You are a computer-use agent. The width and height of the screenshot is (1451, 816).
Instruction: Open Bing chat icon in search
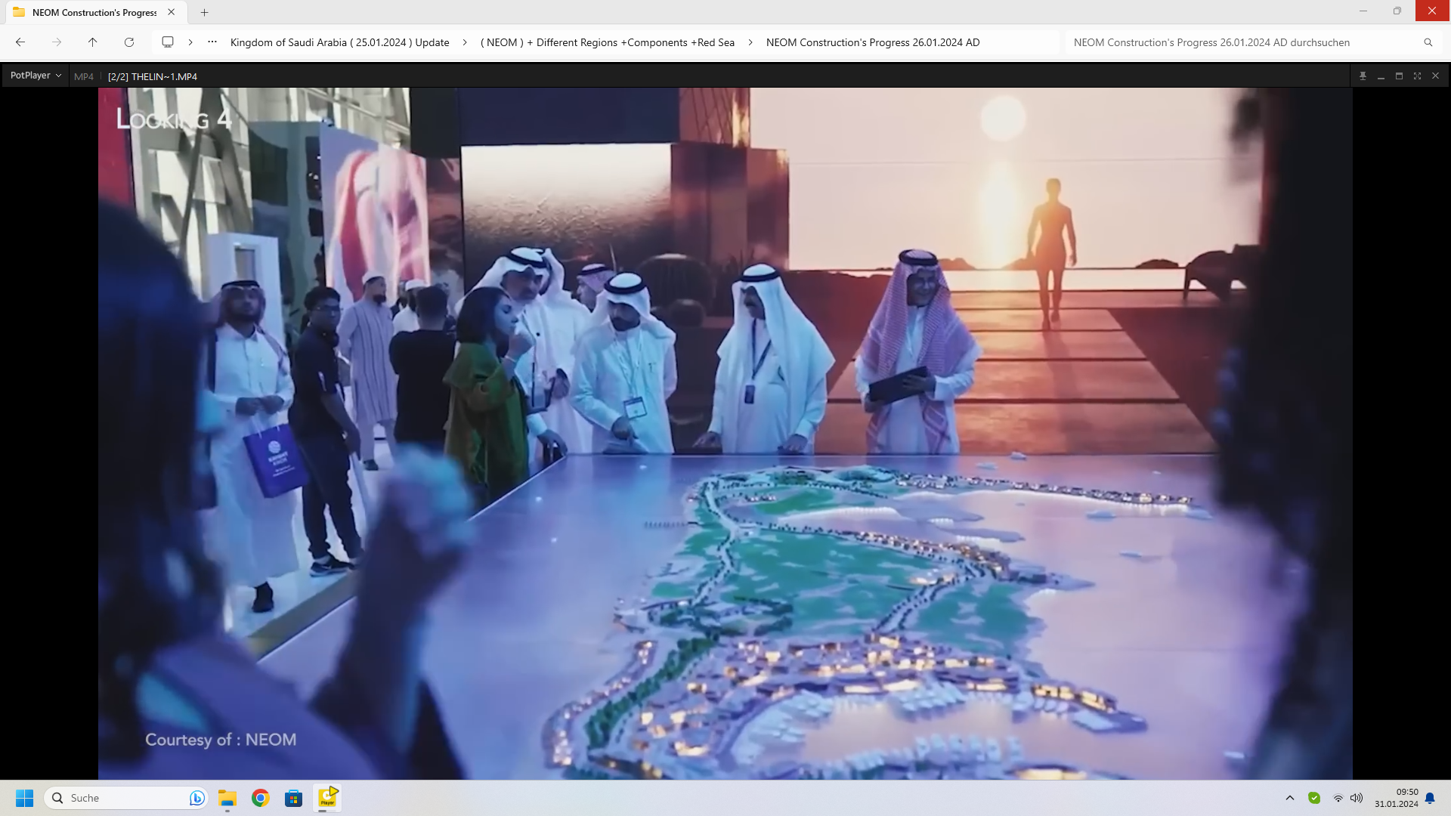196,798
